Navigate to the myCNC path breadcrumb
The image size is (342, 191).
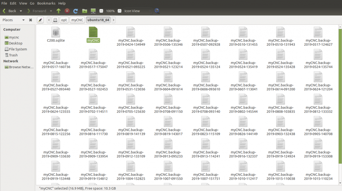[77, 20]
